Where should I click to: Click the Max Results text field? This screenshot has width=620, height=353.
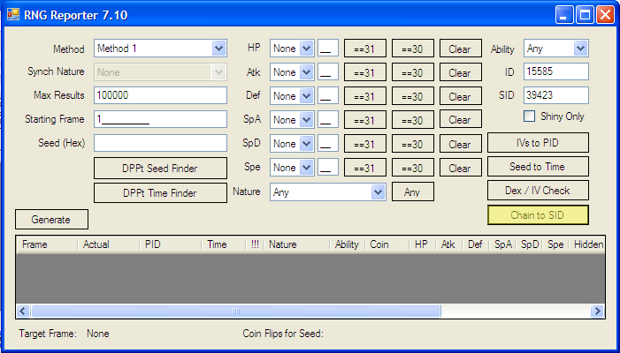coord(160,95)
